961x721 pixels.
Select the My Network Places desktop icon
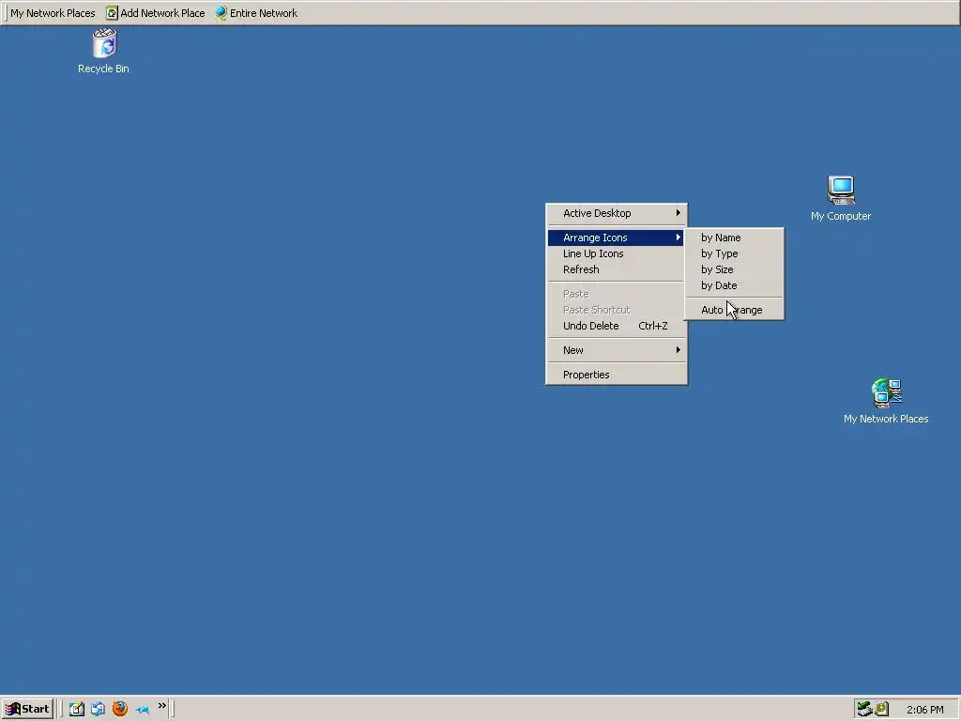[886, 402]
